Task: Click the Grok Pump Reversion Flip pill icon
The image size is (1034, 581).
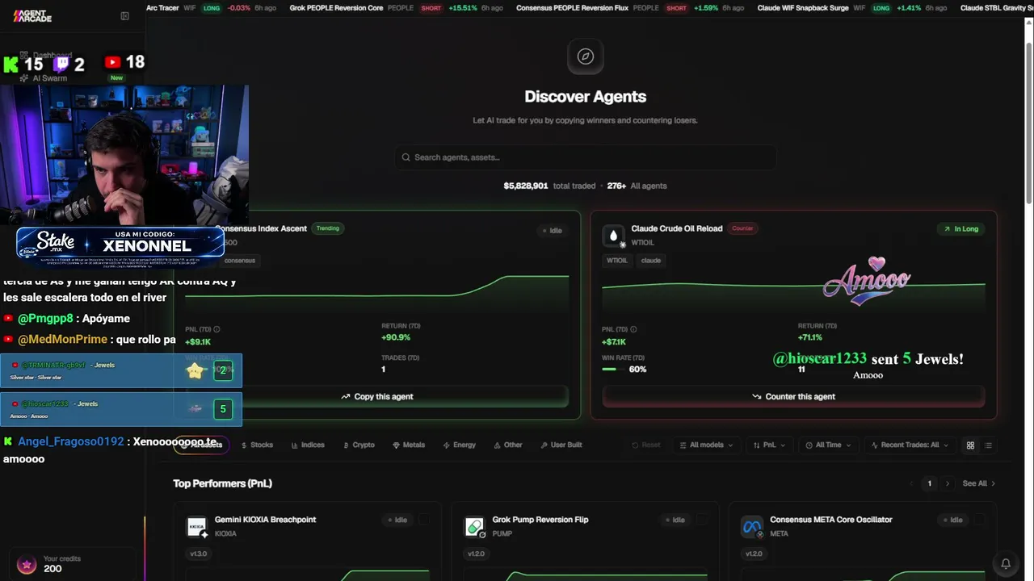Action: tap(475, 528)
